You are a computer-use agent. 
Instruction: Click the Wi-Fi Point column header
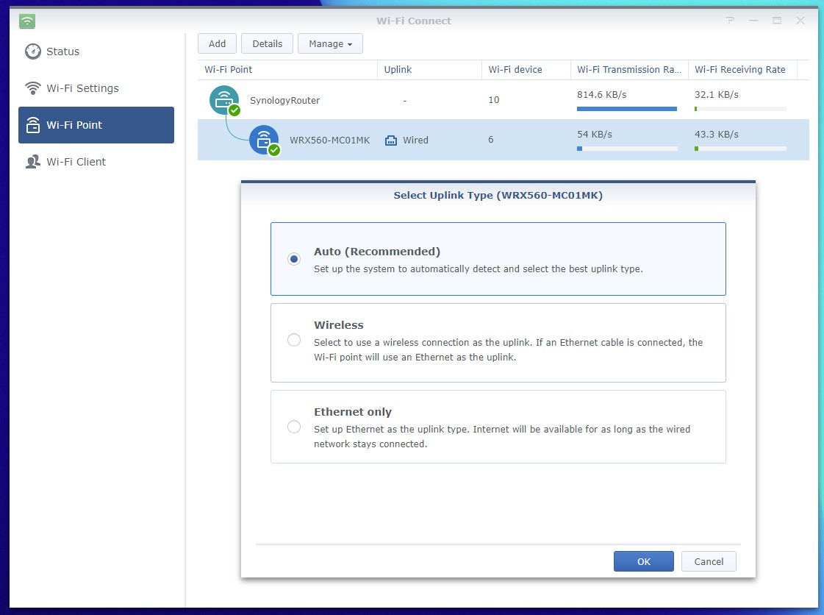[x=287, y=70]
